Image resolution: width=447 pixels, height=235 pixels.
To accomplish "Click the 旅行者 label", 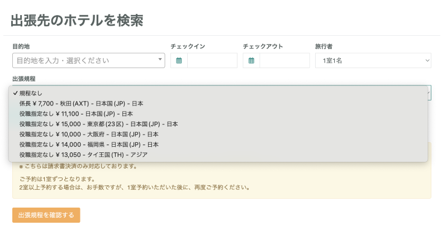I will tap(324, 46).
